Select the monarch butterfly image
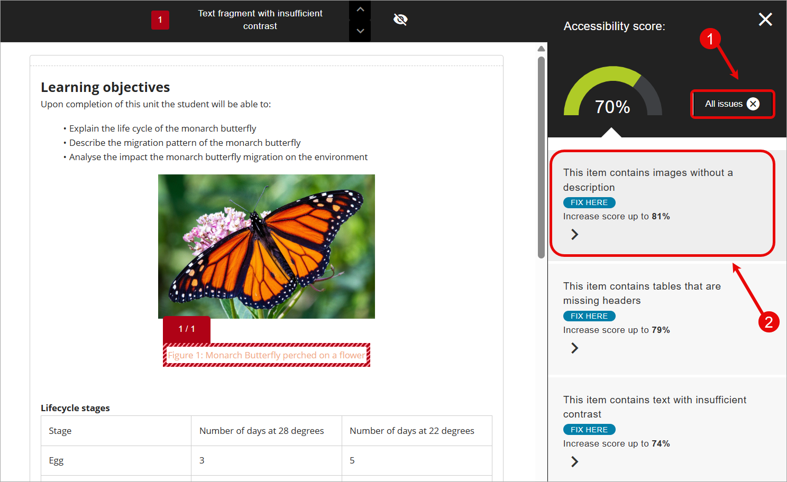 coord(267,246)
